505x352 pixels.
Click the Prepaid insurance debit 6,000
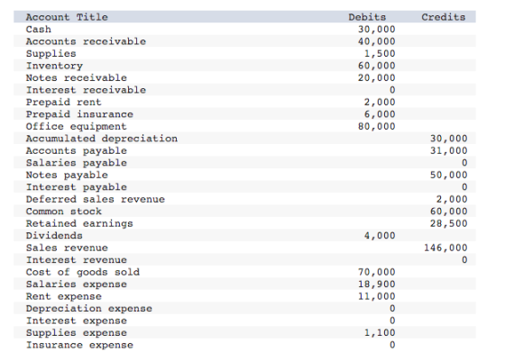pyautogui.click(x=380, y=114)
